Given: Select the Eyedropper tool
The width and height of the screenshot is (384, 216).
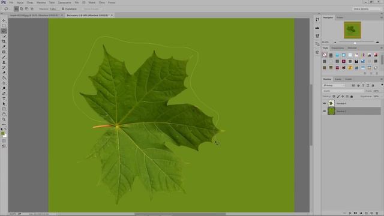Looking at the screenshot, I should coord(4,47).
